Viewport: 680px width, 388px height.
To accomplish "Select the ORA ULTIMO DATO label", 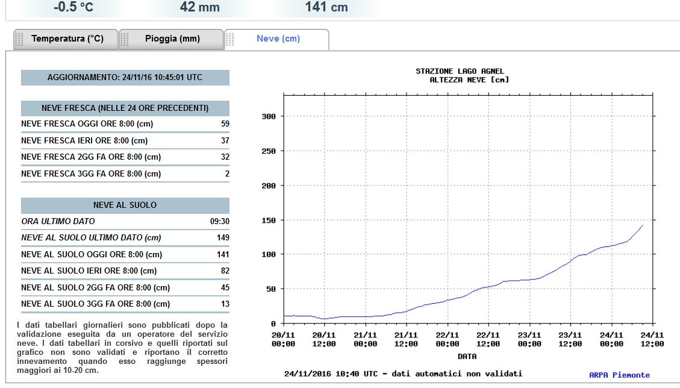I will coord(58,221).
